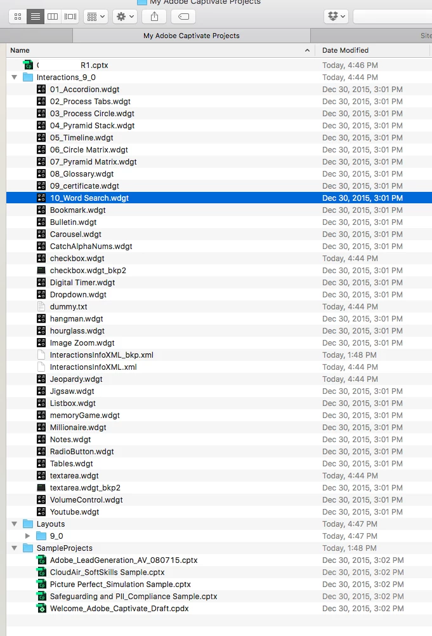Screen dimensions: 432x636
Task: Select VolumeControl.wdgt file name
Action: coord(86,499)
